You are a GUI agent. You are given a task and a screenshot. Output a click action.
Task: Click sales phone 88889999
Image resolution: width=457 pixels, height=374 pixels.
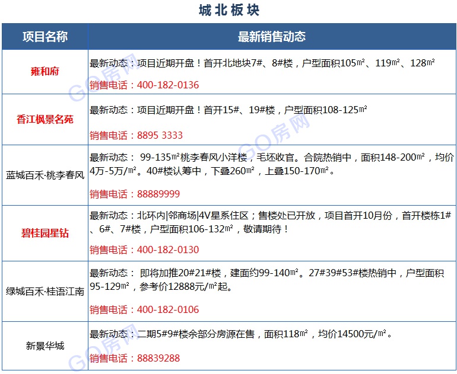[158, 194]
